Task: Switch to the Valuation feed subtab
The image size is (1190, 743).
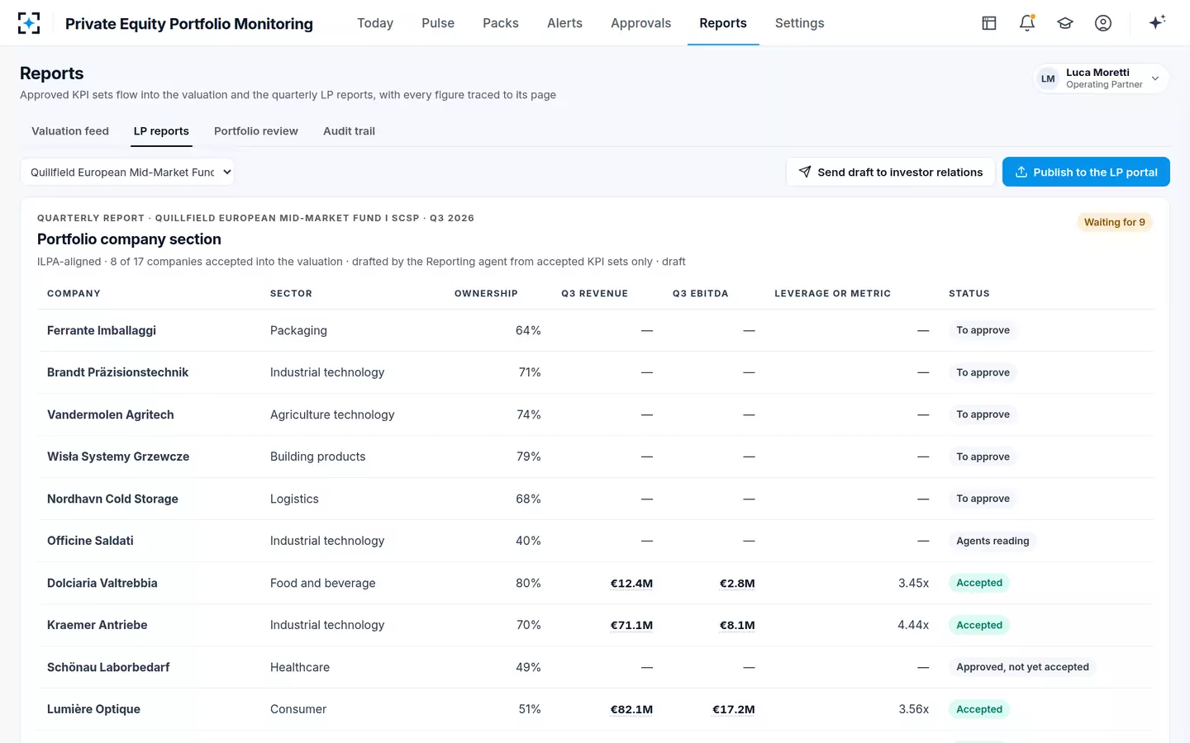Action: (70, 131)
